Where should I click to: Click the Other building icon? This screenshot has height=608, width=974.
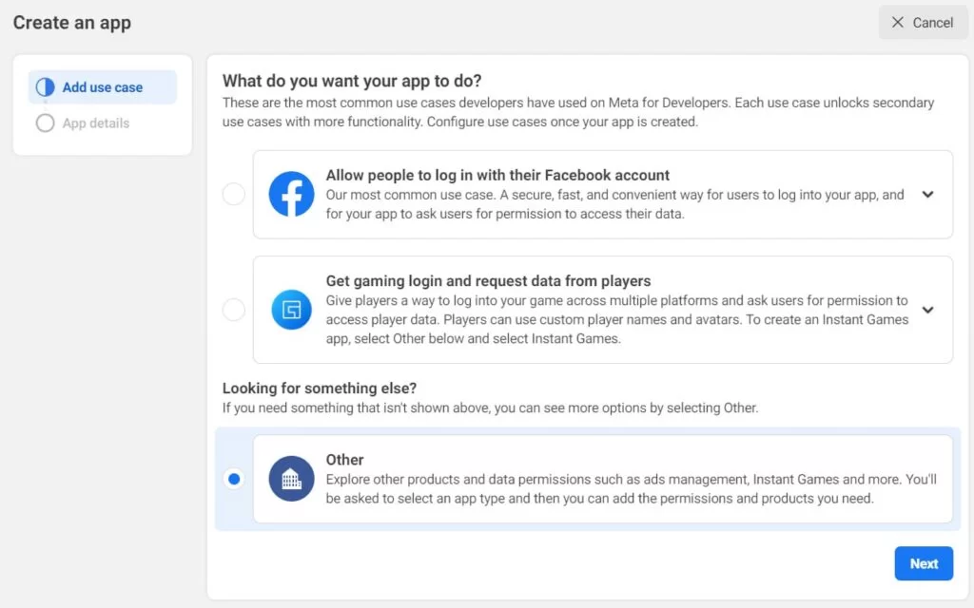click(x=291, y=479)
